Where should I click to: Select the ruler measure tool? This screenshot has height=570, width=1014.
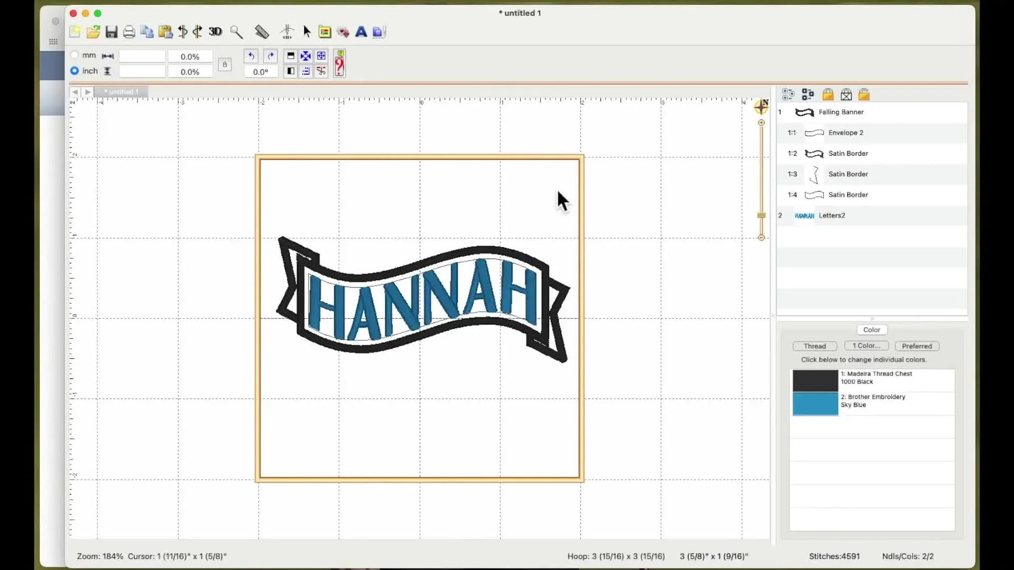[261, 32]
